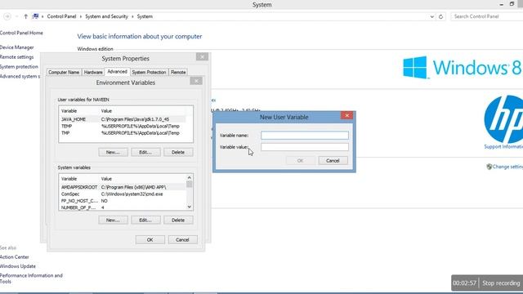Viewport: 523px width, 294px height.
Task: Click scroll down arrow in system variables
Action: tap(189, 207)
